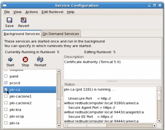Open the File menu
Screen dimensions: 165x130
7,12
